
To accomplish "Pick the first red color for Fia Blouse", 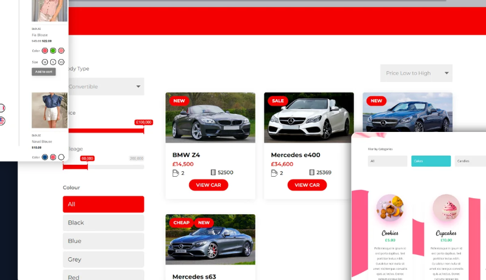I will [45, 51].
